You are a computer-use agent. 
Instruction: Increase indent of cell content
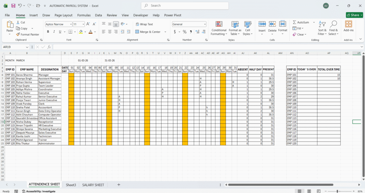coord(129,32)
